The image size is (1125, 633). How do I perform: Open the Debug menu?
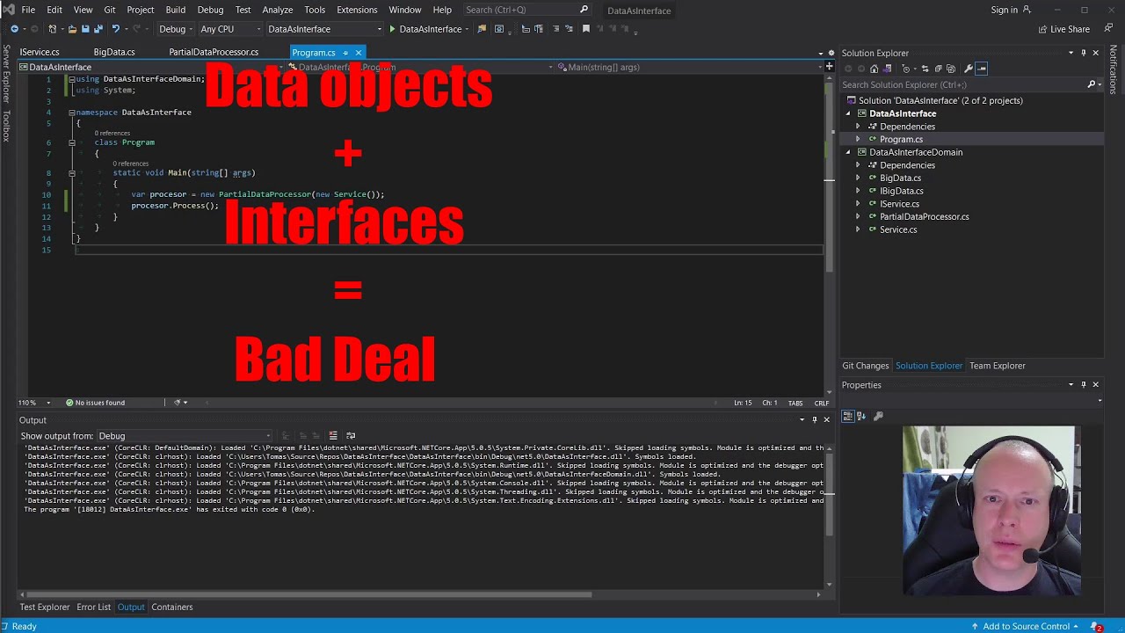pyautogui.click(x=210, y=10)
